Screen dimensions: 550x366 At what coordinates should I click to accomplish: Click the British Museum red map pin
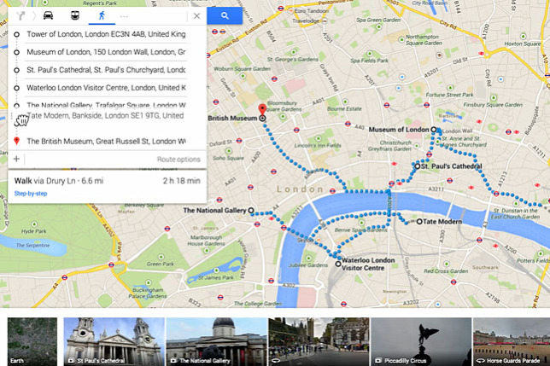[x=262, y=110]
